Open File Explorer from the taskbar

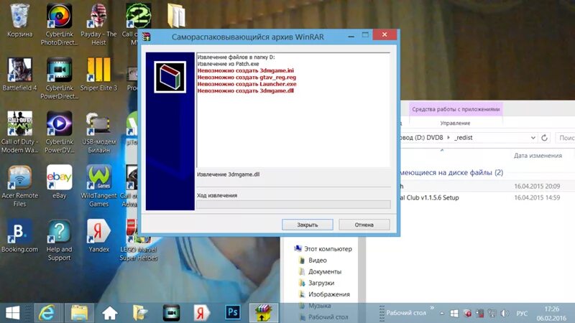(x=79, y=313)
